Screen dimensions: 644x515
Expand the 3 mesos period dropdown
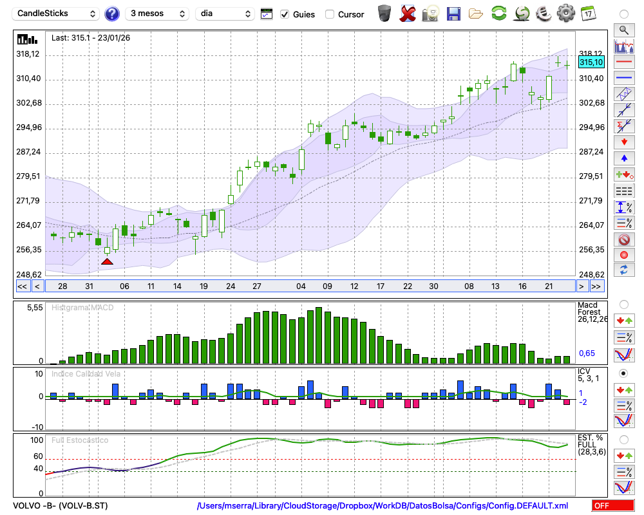[157, 14]
